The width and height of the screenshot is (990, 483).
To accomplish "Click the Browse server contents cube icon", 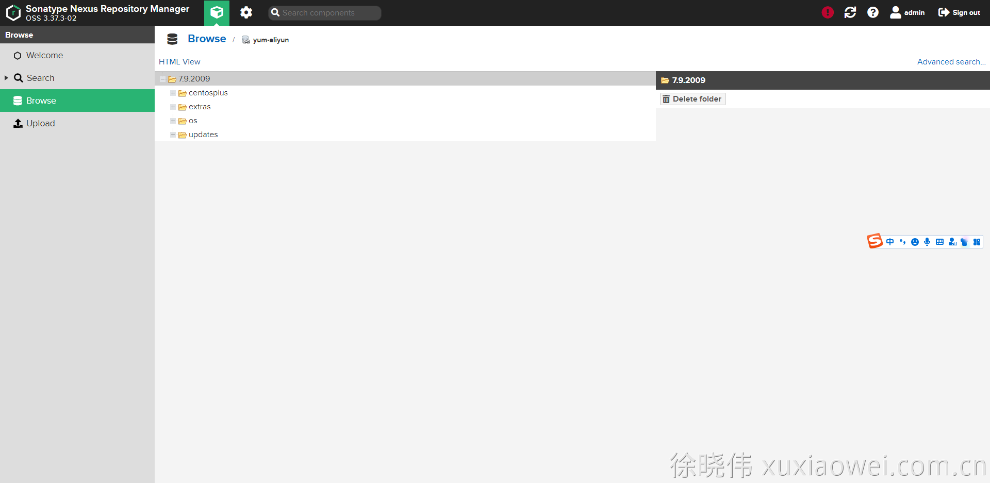I will coord(217,12).
